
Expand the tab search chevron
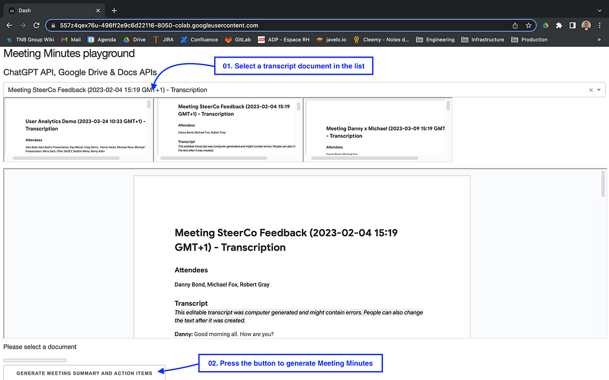(599, 11)
